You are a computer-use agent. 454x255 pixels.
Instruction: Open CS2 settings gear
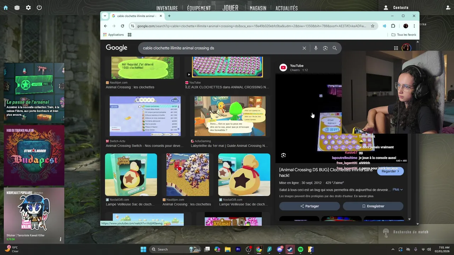pyautogui.click(x=28, y=7)
